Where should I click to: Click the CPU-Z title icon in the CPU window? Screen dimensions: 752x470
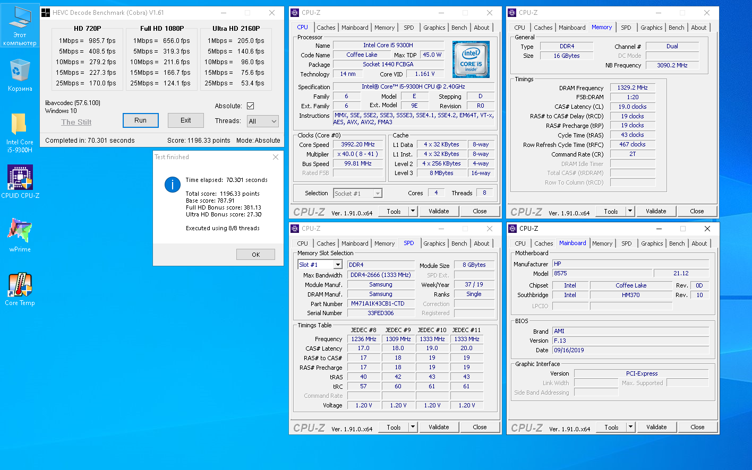(x=295, y=13)
